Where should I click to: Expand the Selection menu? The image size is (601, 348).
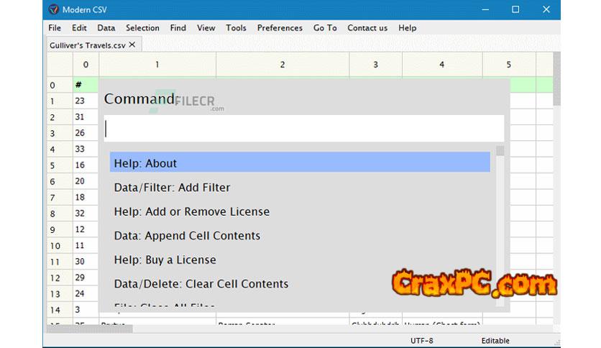(x=142, y=28)
